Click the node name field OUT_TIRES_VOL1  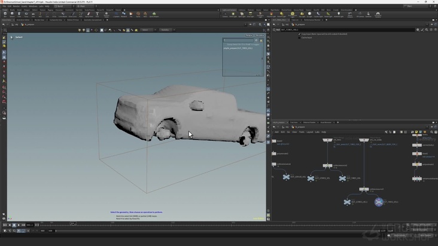coord(348,30)
